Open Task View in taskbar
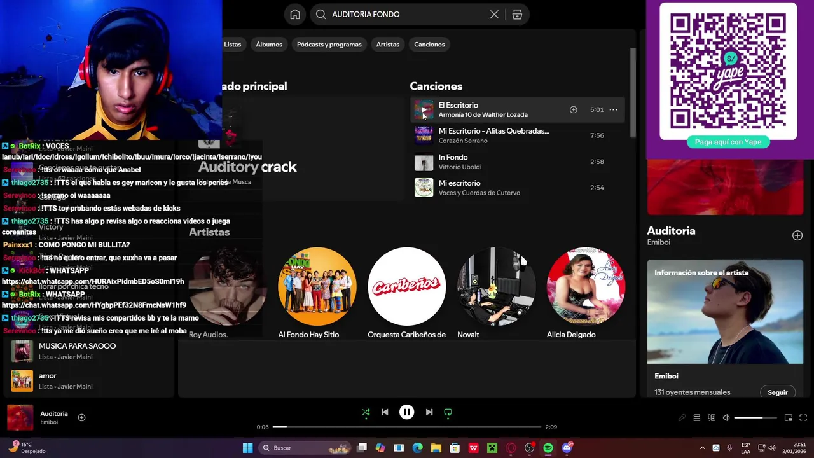This screenshot has height=458, width=814. point(362,448)
